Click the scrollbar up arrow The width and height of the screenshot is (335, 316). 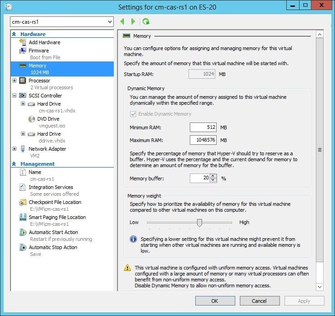[x=320, y=35]
